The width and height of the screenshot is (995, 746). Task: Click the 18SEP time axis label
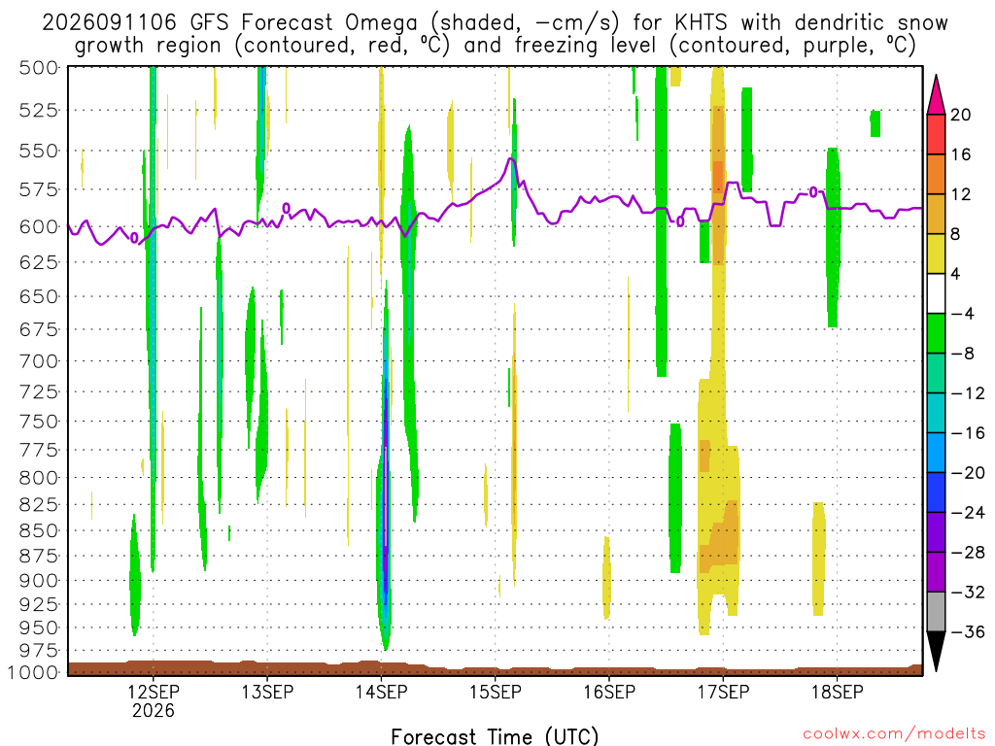[837, 692]
